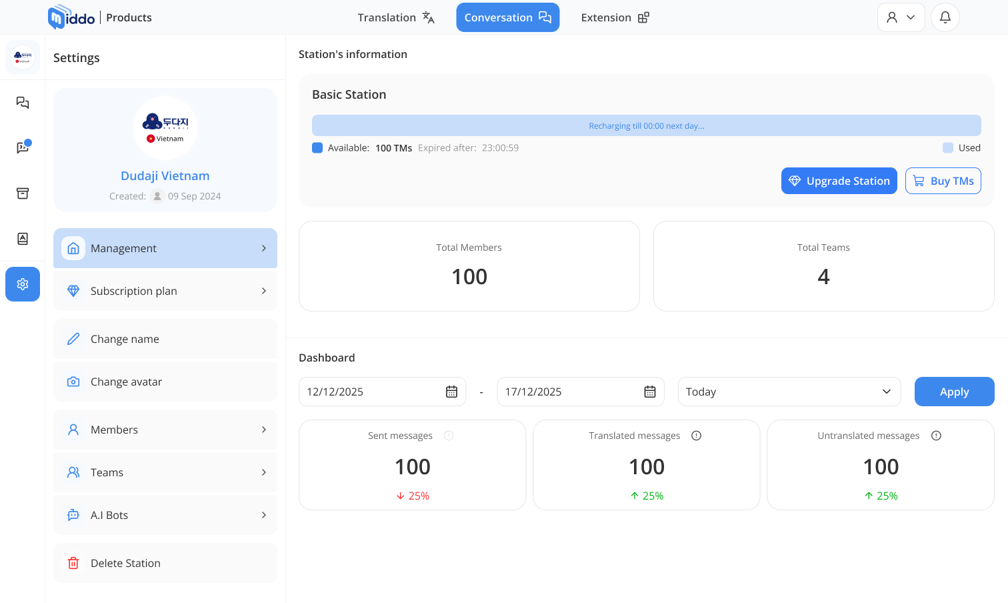Open the dictionary book icon in the sidebar
This screenshot has height=603, width=1008.
(x=22, y=238)
